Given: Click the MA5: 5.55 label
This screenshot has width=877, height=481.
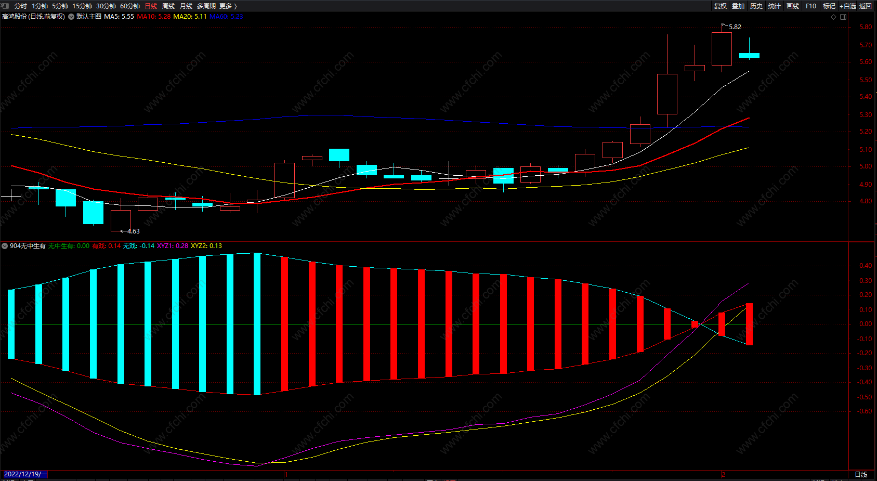Looking at the screenshot, I should pos(119,17).
